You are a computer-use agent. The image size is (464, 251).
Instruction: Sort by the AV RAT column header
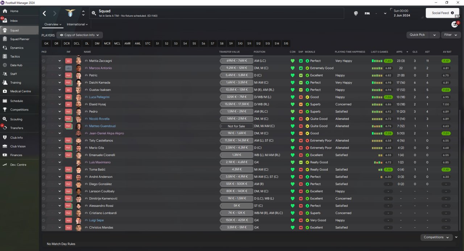coord(447,52)
